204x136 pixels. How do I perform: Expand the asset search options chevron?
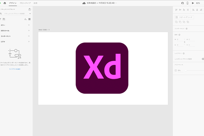[x=30, y=14]
